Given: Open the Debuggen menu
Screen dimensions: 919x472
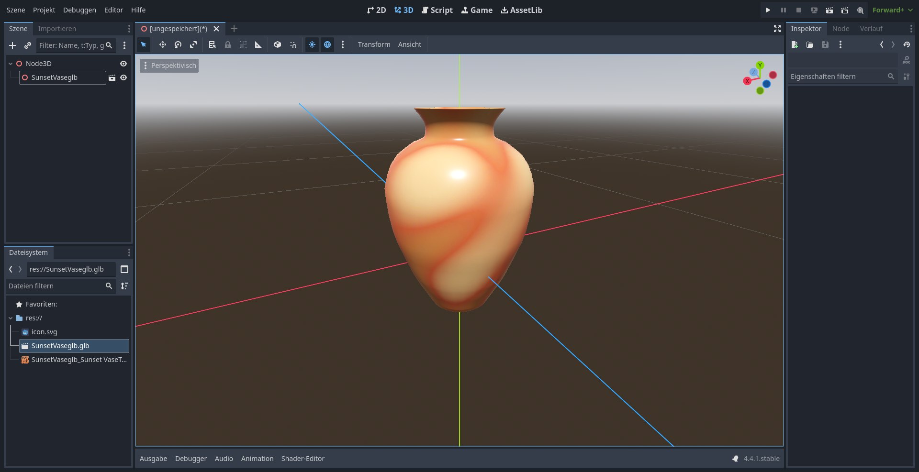Looking at the screenshot, I should coord(79,10).
